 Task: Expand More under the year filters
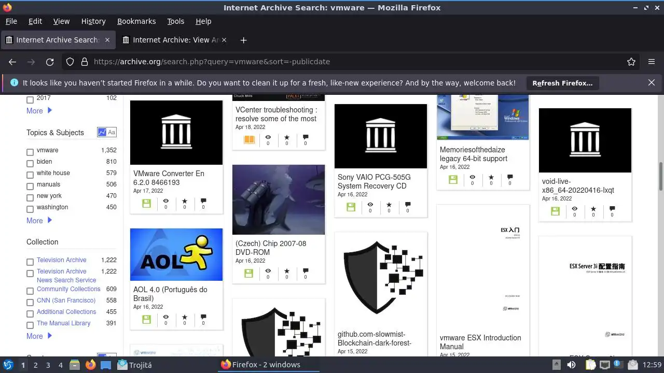click(39, 111)
